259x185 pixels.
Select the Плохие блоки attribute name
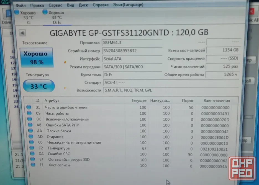pyautogui.click(x=59, y=131)
